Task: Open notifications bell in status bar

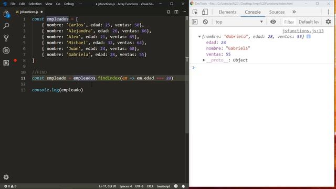Action: [183, 186]
